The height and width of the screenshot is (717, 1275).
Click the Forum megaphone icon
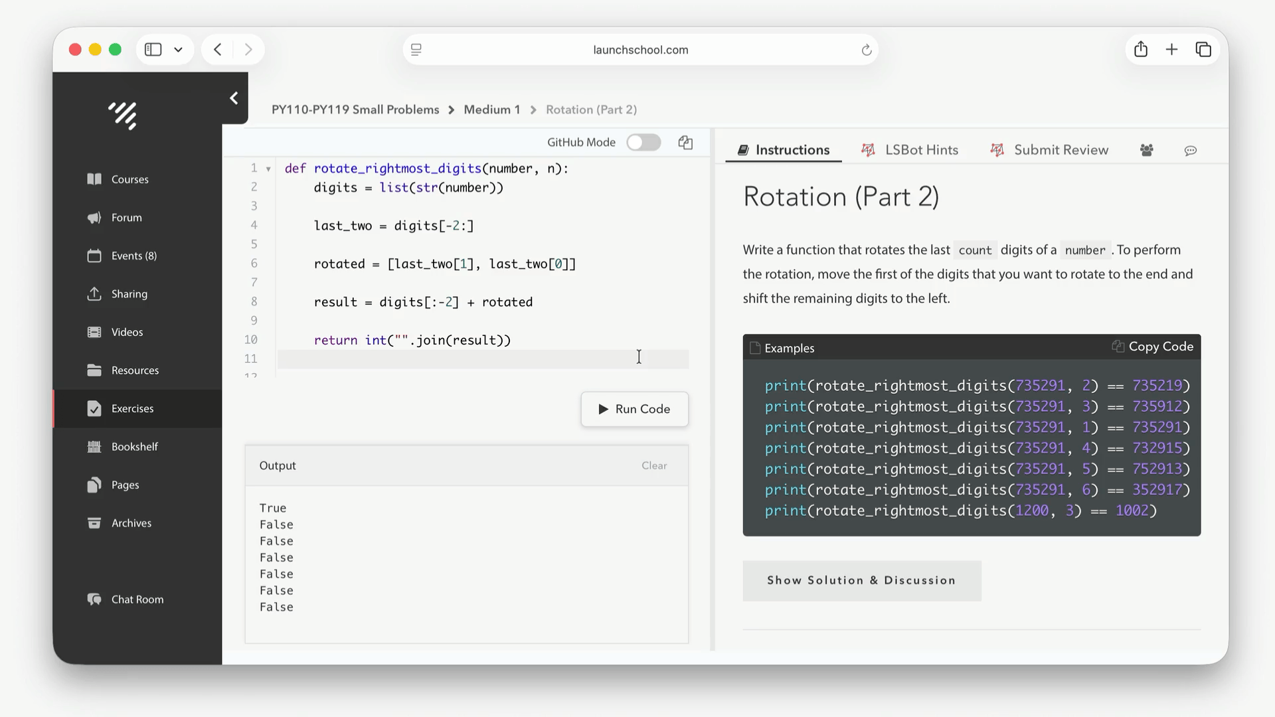pyautogui.click(x=94, y=218)
